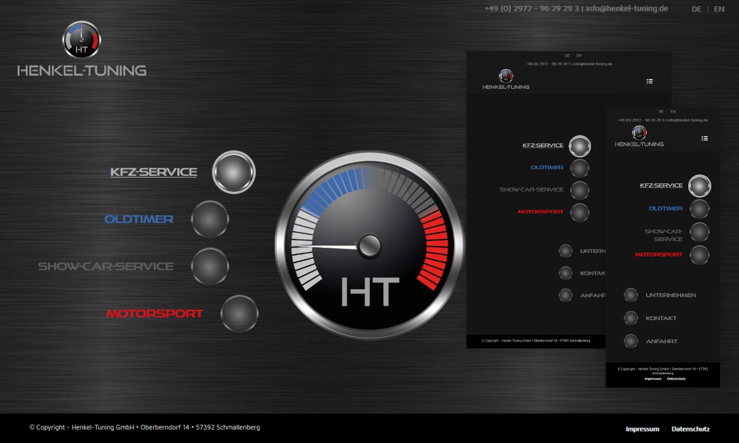739x443 pixels.
Task: Click Anfahrt in the phone preview
Action: (x=662, y=341)
